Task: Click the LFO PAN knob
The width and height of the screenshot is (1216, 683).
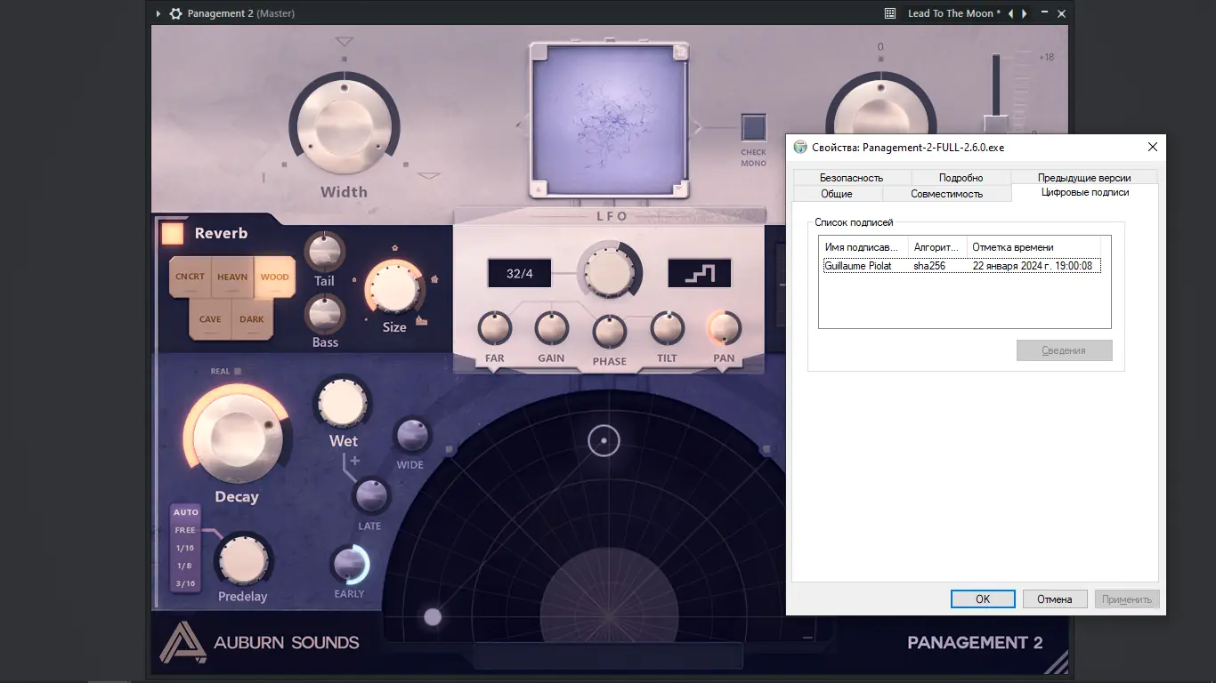Action: tap(724, 328)
